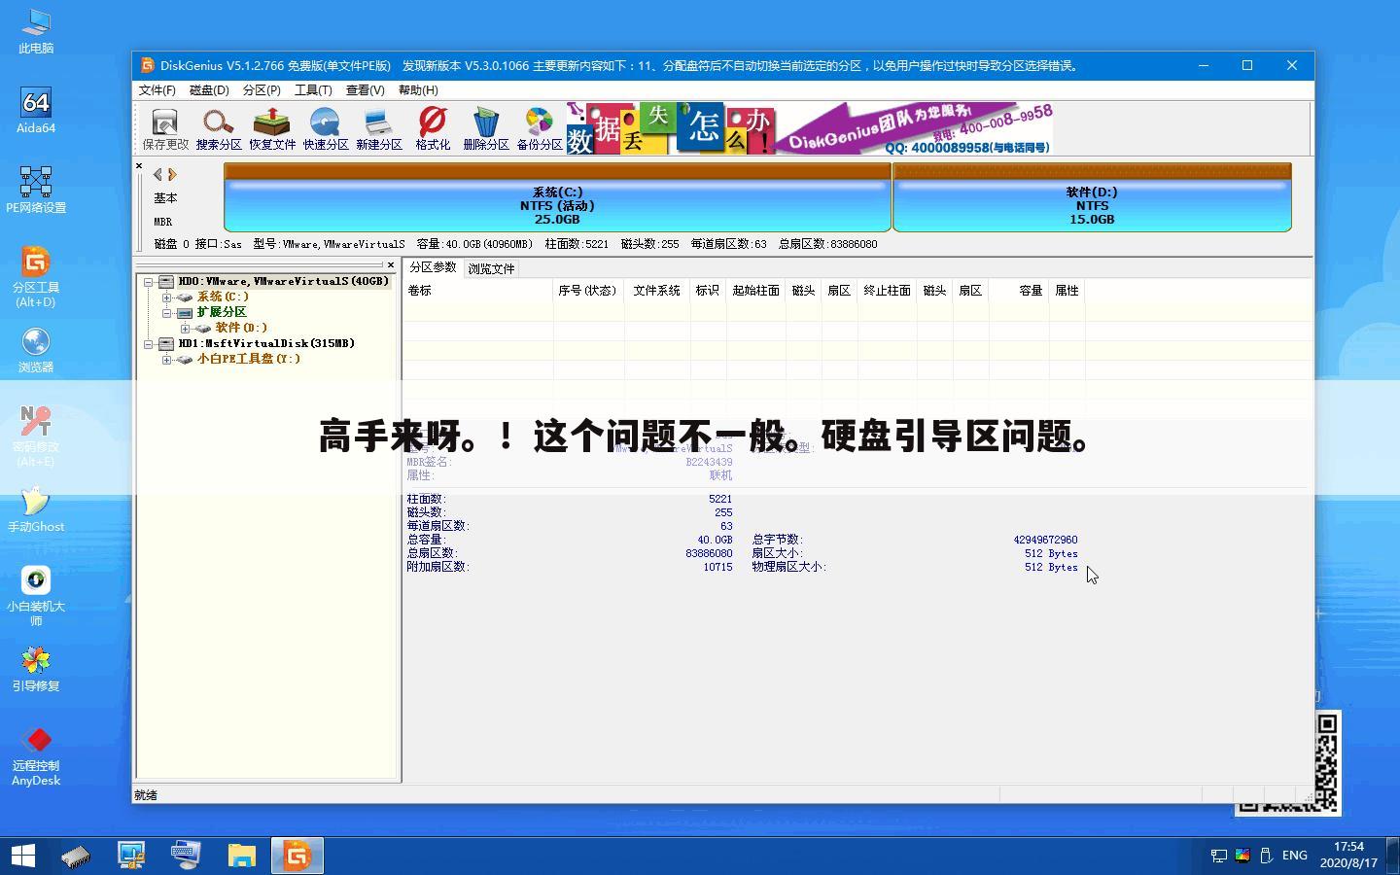The width and height of the screenshot is (1400, 875).
Task: Create a new partition with 新建分区
Action: 379,129
